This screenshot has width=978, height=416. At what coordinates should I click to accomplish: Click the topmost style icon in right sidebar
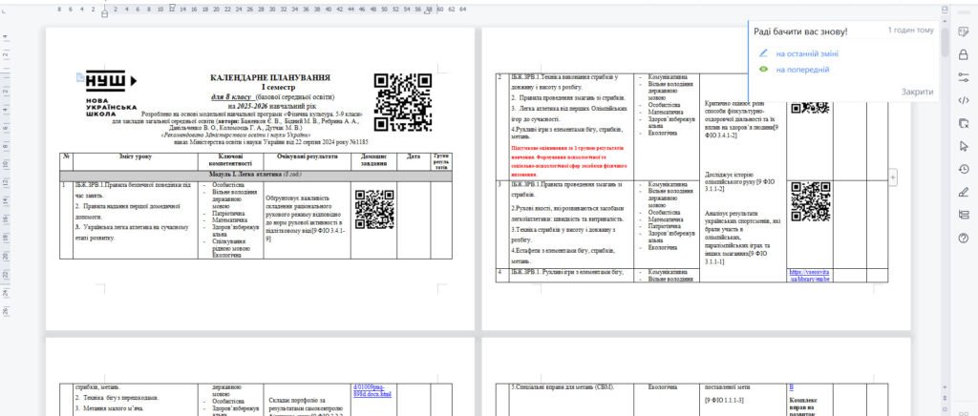[x=964, y=31]
